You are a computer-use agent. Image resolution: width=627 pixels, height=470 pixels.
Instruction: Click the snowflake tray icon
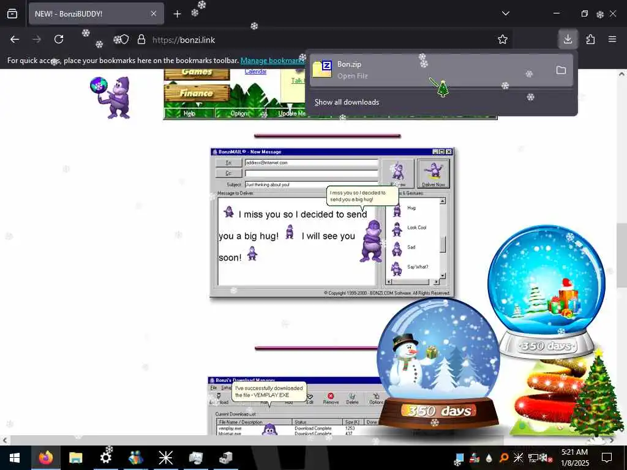(x=518, y=458)
